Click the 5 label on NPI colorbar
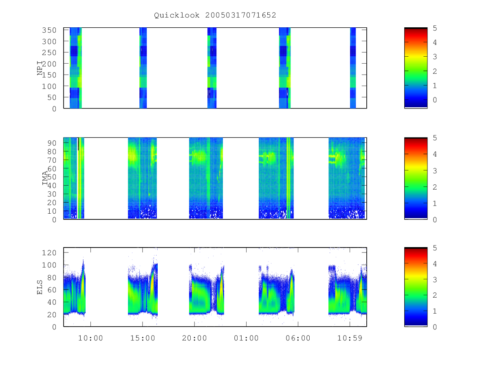 435,28
